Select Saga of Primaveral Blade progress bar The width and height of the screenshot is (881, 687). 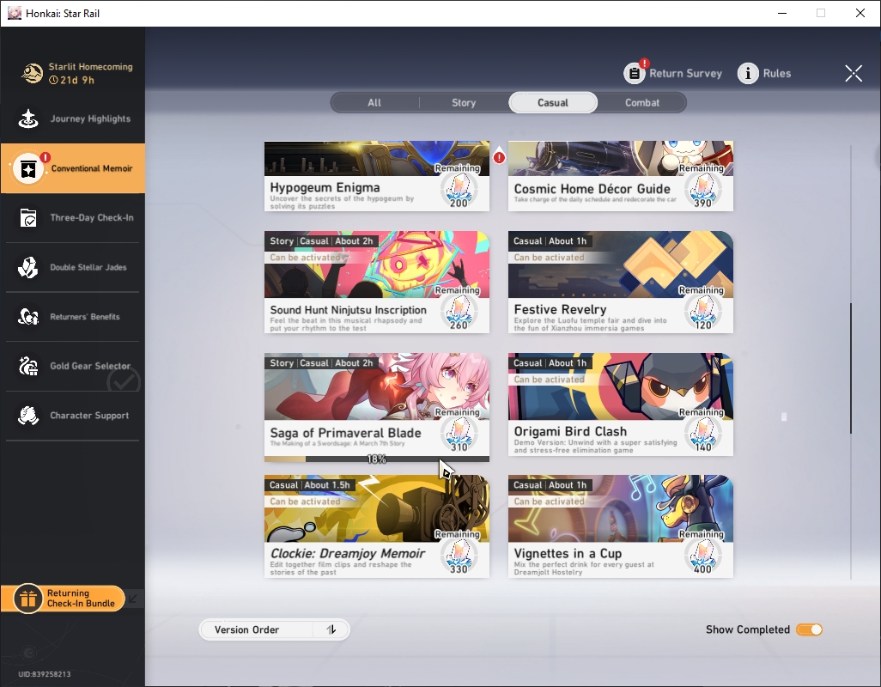pos(376,459)
